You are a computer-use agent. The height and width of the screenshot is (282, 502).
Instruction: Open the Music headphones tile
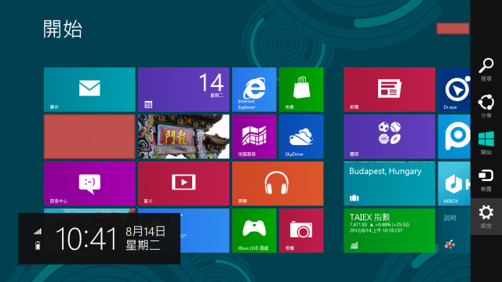(x=278, y=183)
